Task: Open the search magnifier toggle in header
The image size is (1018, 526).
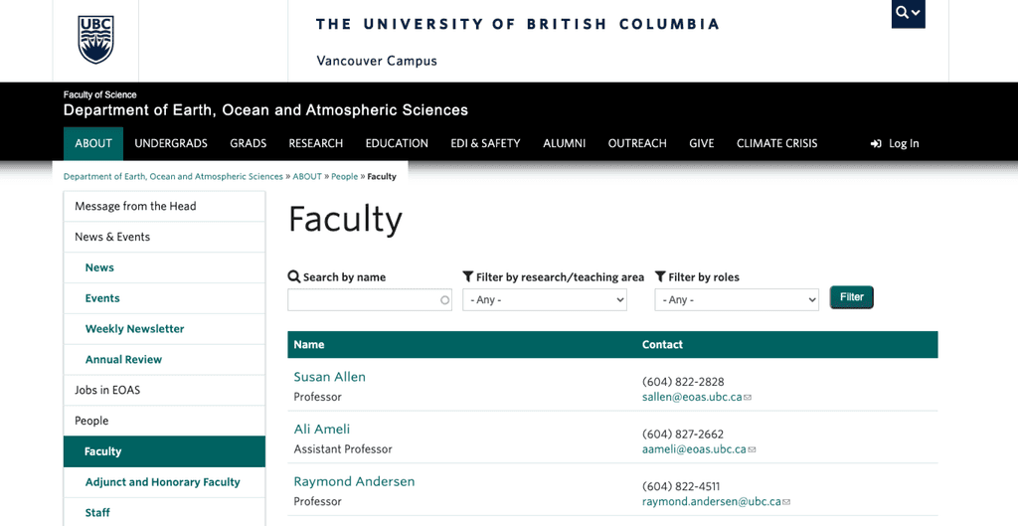Action: (908, 12)
